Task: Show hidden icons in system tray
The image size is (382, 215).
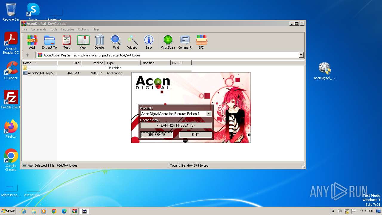Action: click(333, 211)
